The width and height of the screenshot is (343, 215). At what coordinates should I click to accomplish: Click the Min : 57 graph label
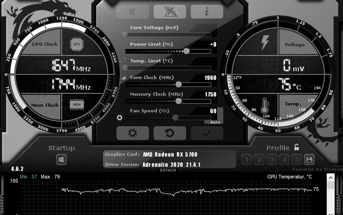28,177
